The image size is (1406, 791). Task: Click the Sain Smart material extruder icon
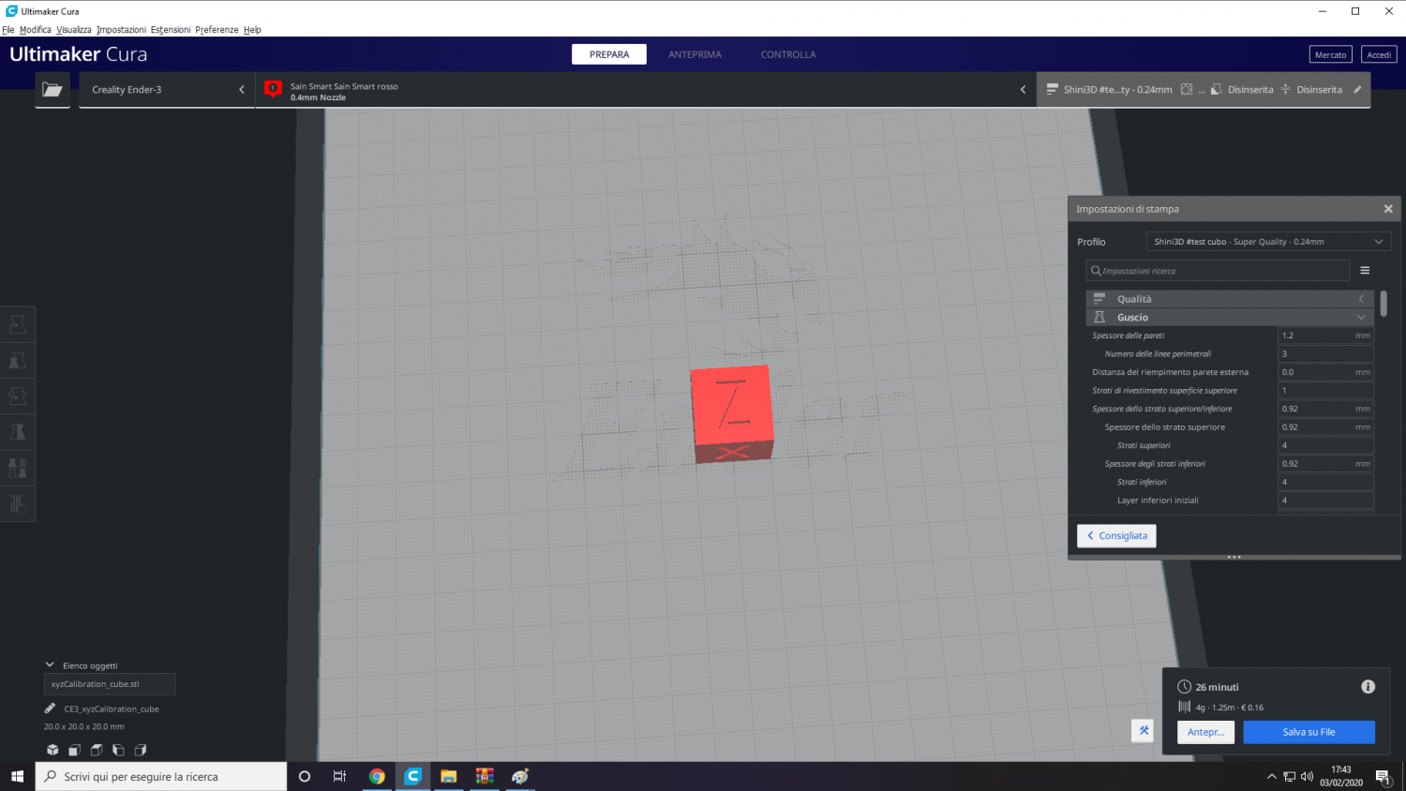[273, 89]
